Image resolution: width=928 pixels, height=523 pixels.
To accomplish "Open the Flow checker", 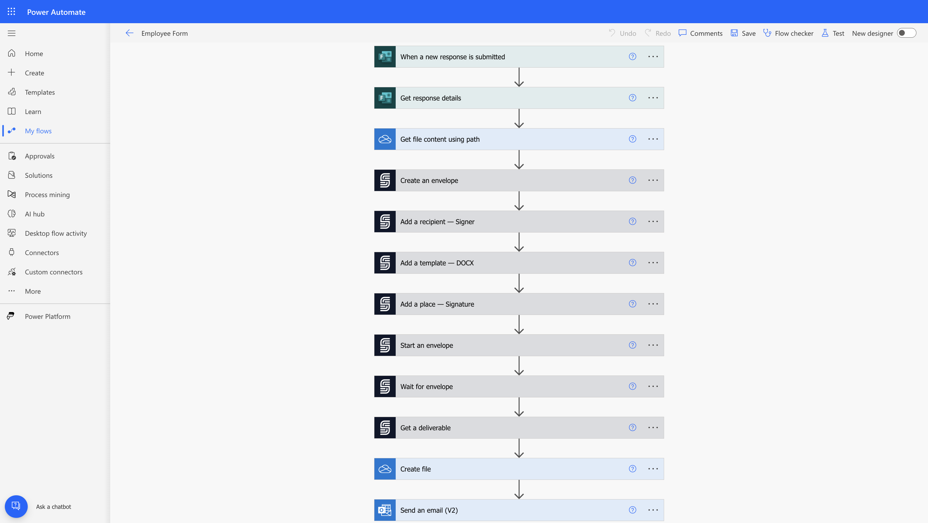I will (x=788, y=33).
